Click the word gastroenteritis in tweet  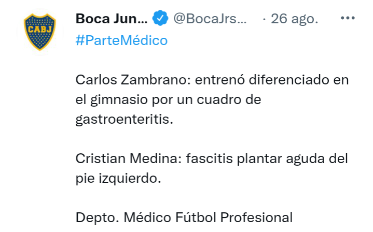click(x=124, y=119)
